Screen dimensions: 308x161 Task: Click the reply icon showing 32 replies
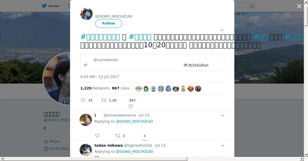coord(83,100)
